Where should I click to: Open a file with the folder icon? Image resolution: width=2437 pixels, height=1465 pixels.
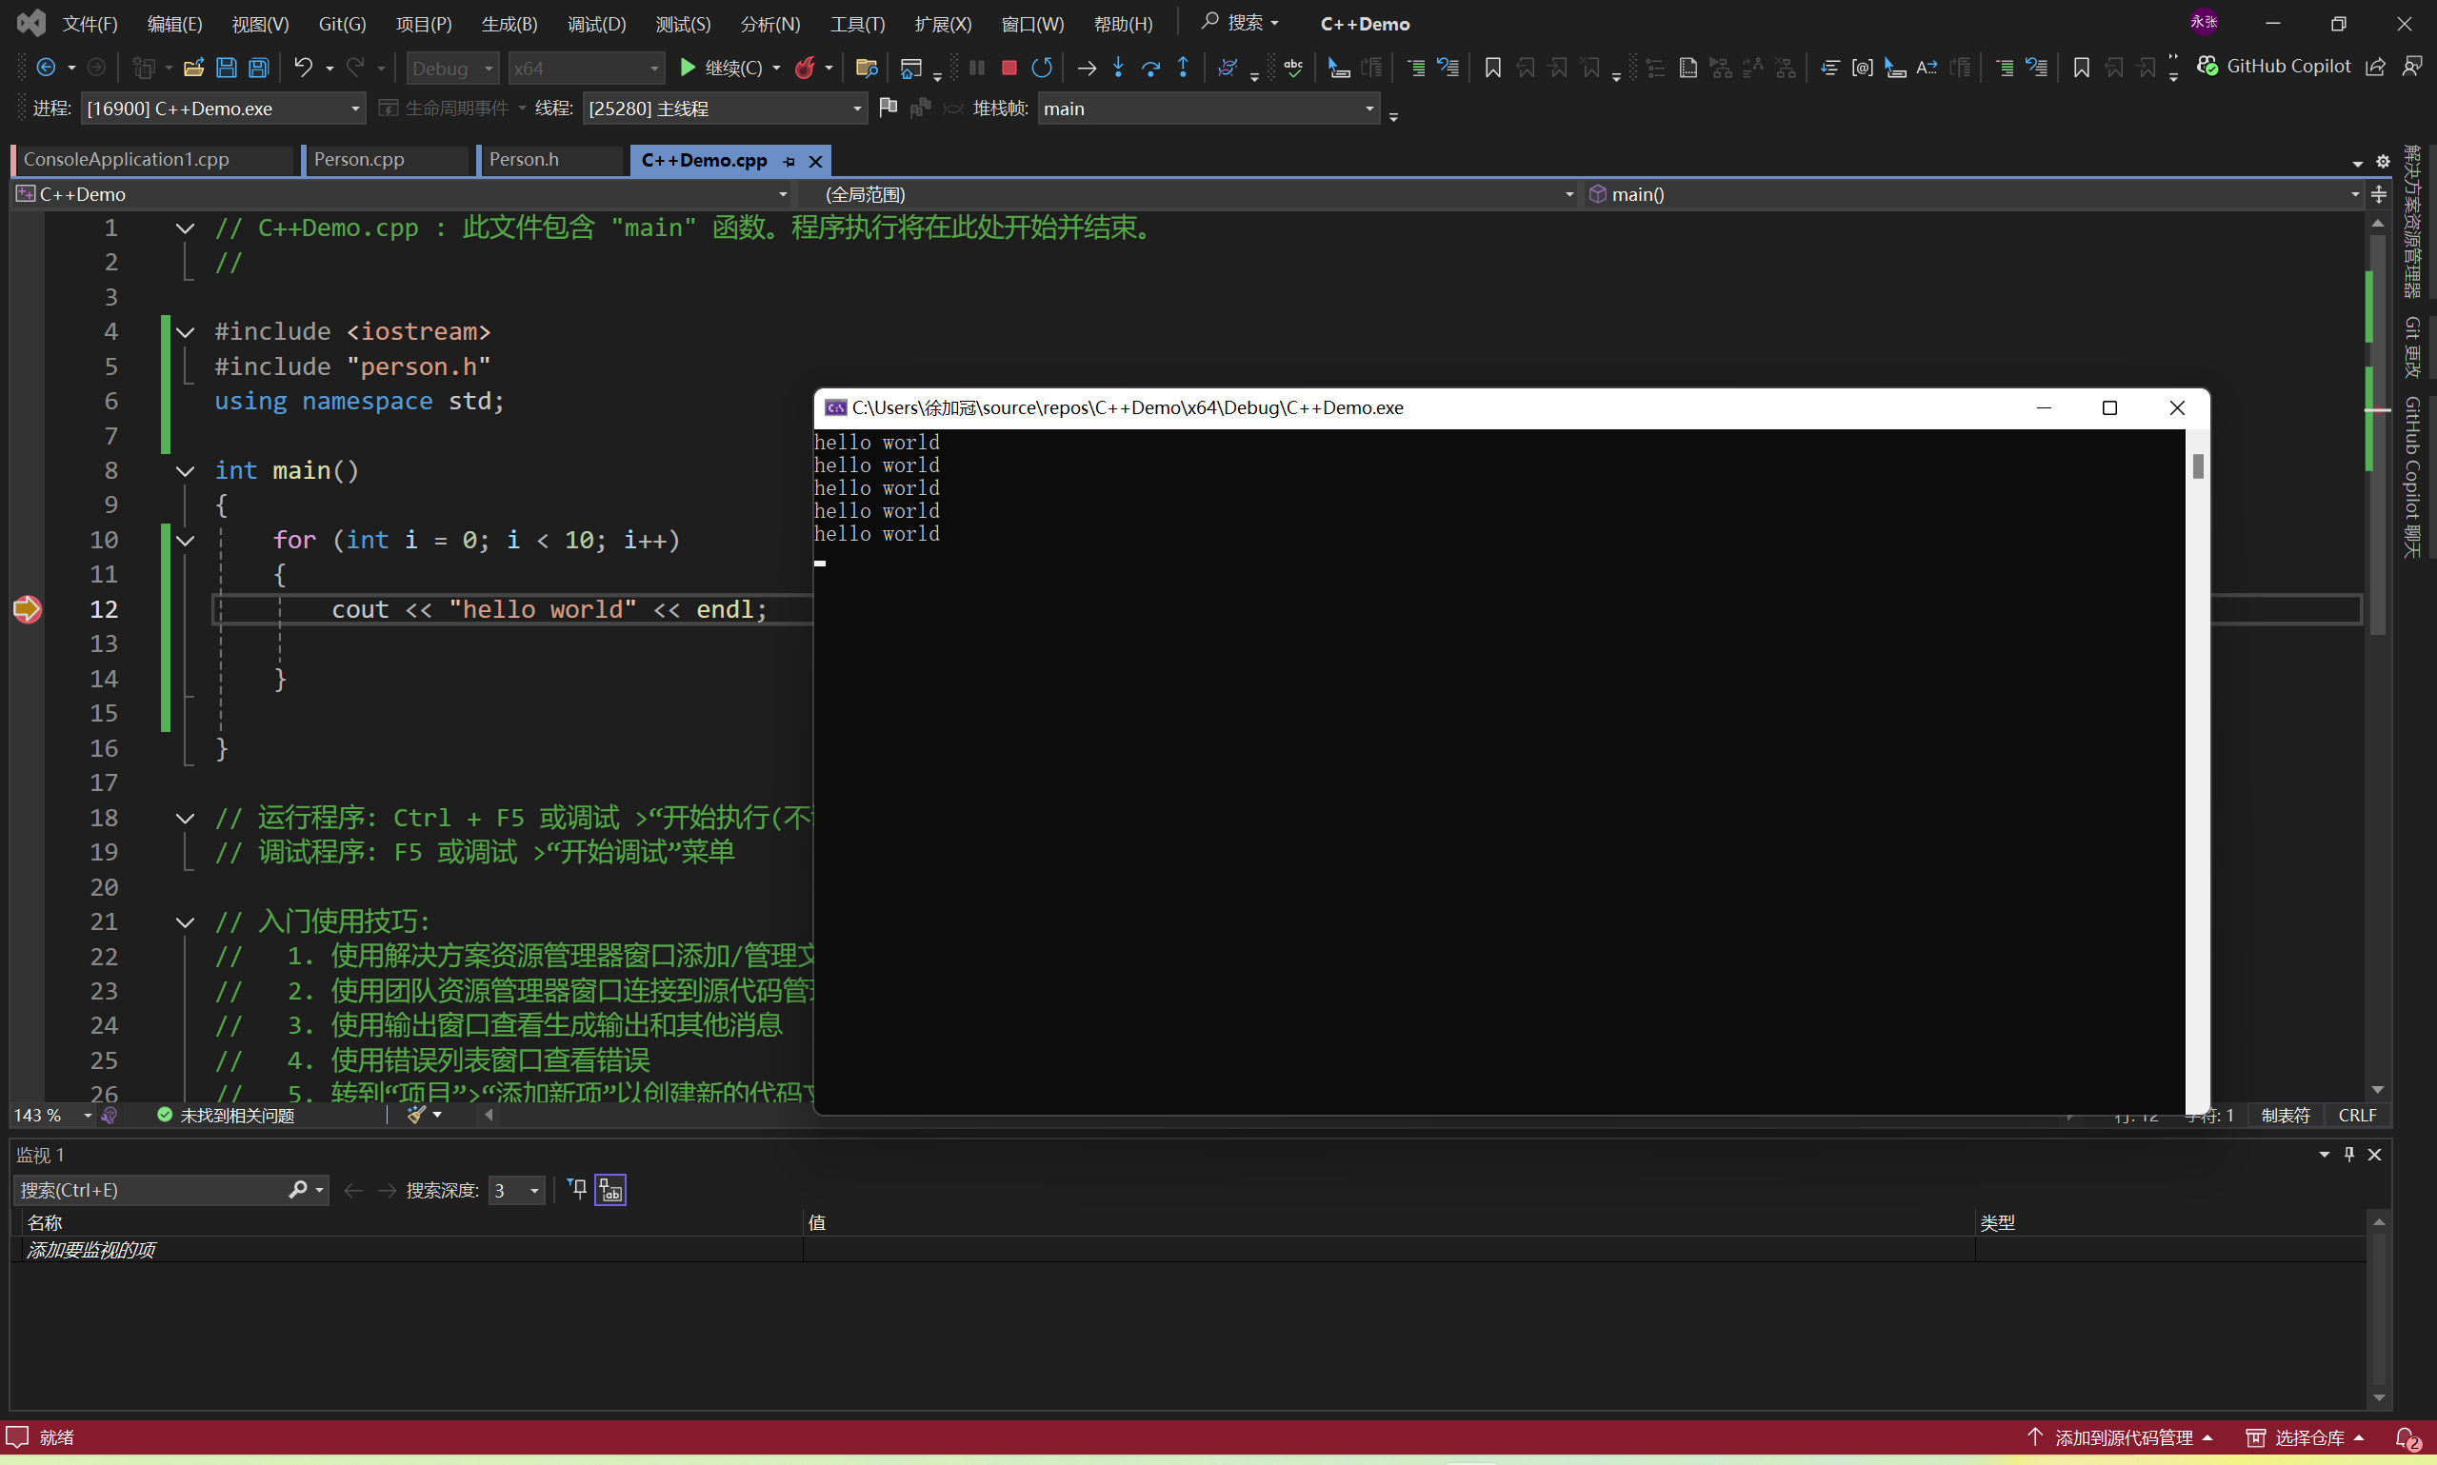193,68
